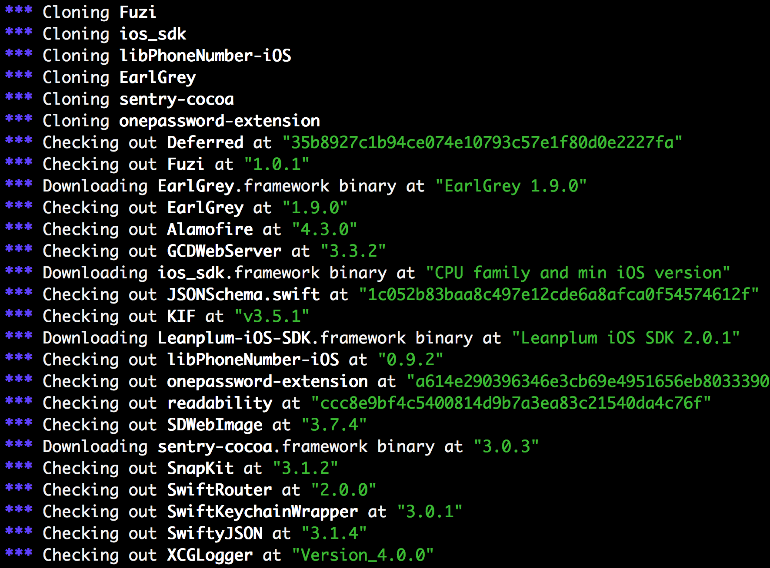The height and width of the screenshot is (568, 770).
Task: Select Alamofire version "4.3.0"
Action: pyautogui.click(x=324, y=229)
